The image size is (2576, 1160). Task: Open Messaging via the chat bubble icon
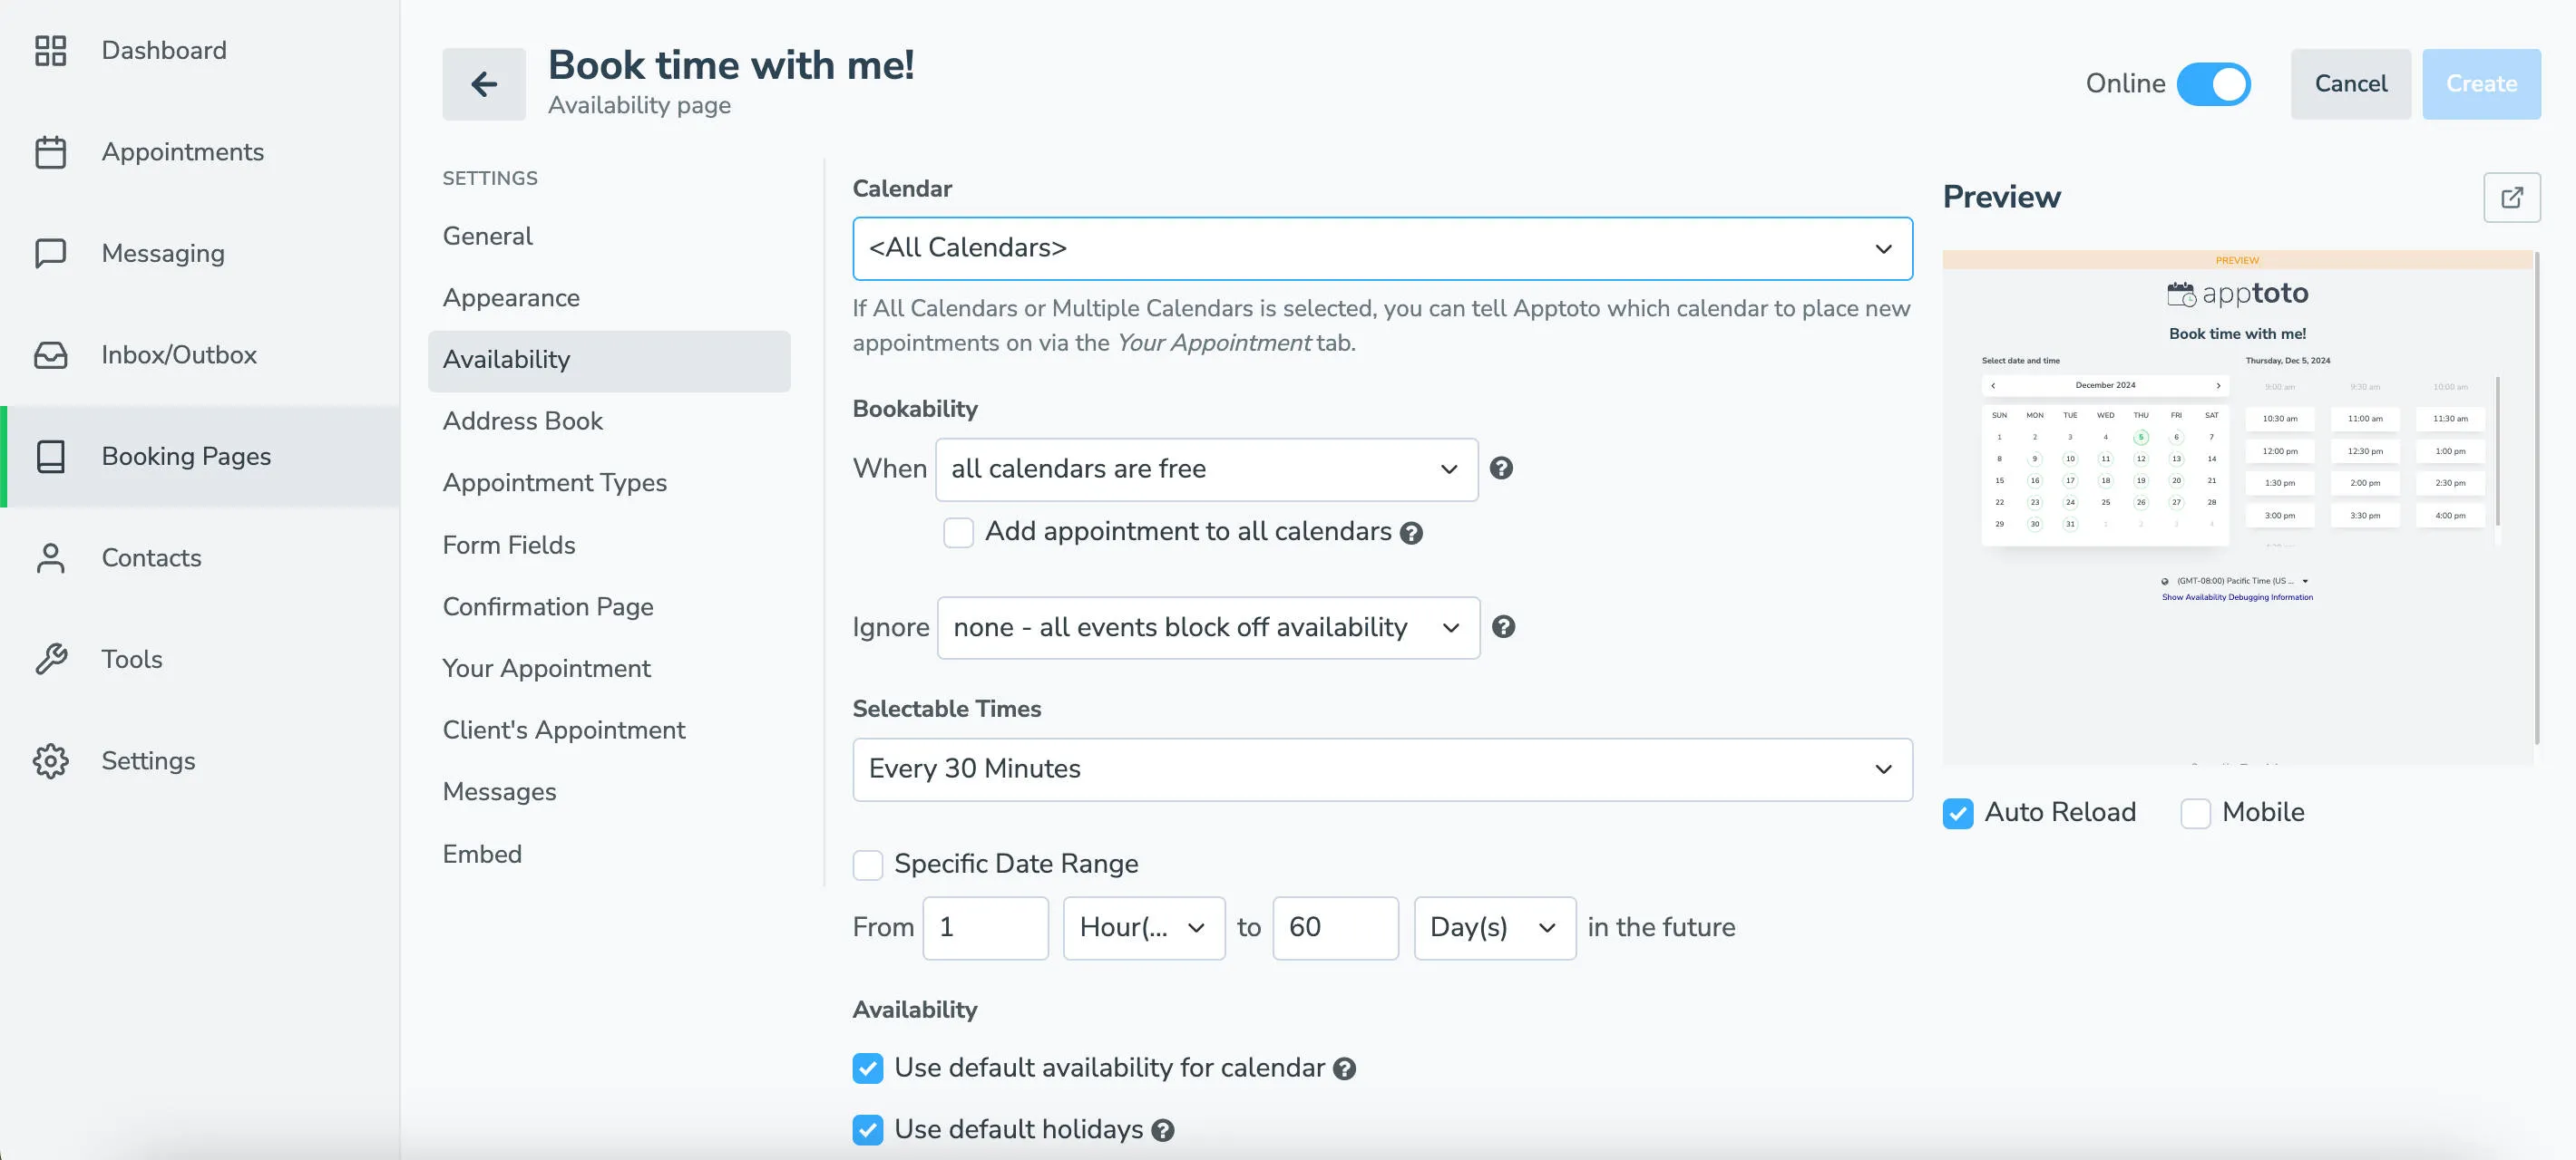[51, 253]
